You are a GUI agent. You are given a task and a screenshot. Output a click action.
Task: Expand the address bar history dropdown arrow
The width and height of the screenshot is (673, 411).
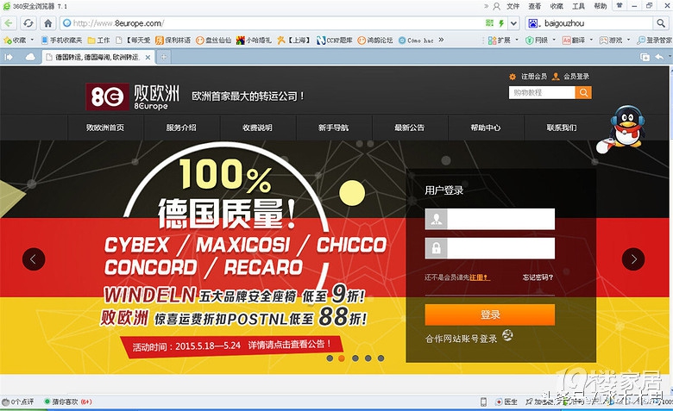tap(513, 23)
